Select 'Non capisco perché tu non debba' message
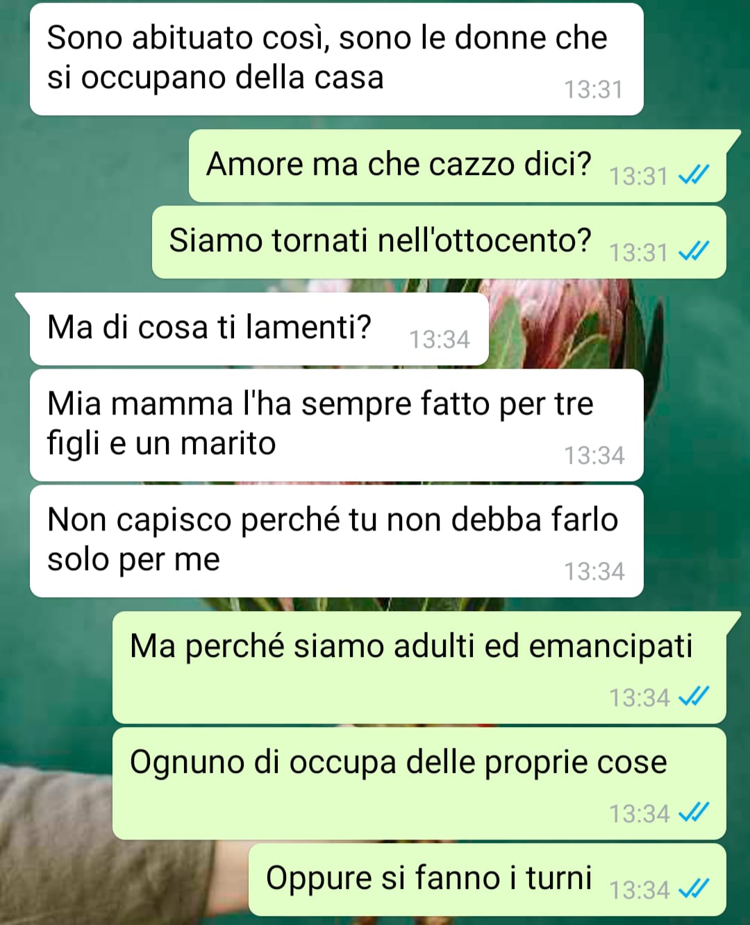The image size is (750, 925). point(337,541)
